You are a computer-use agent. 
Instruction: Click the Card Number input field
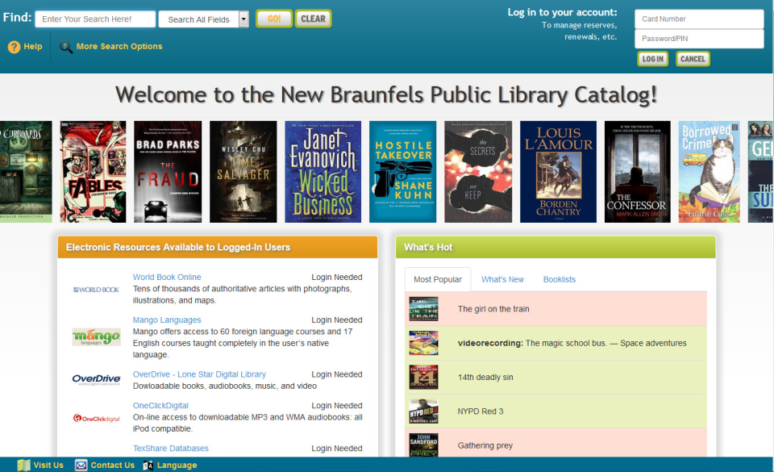[698, 18]
